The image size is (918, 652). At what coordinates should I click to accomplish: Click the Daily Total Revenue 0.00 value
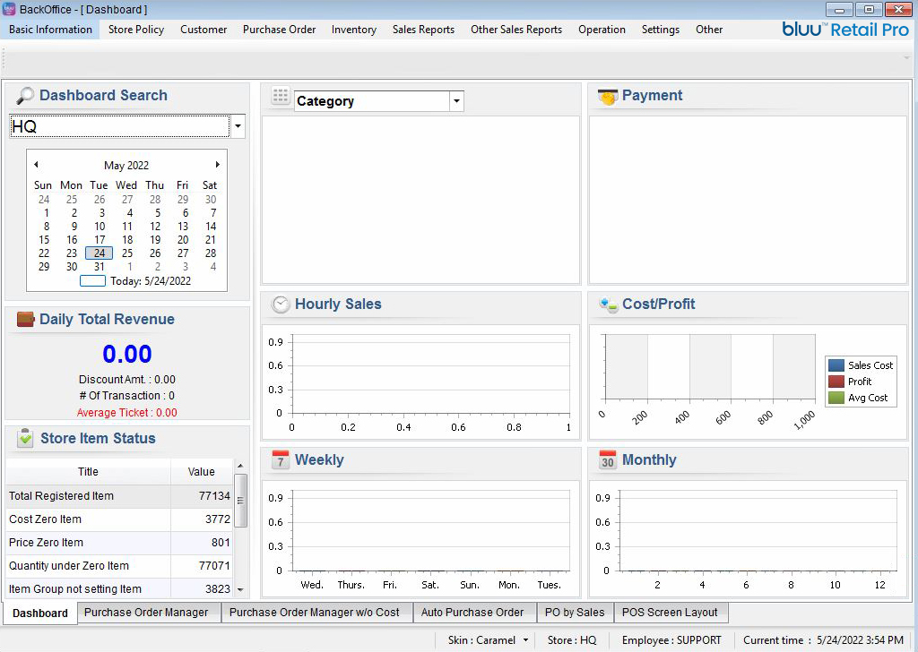pos(127,354)
